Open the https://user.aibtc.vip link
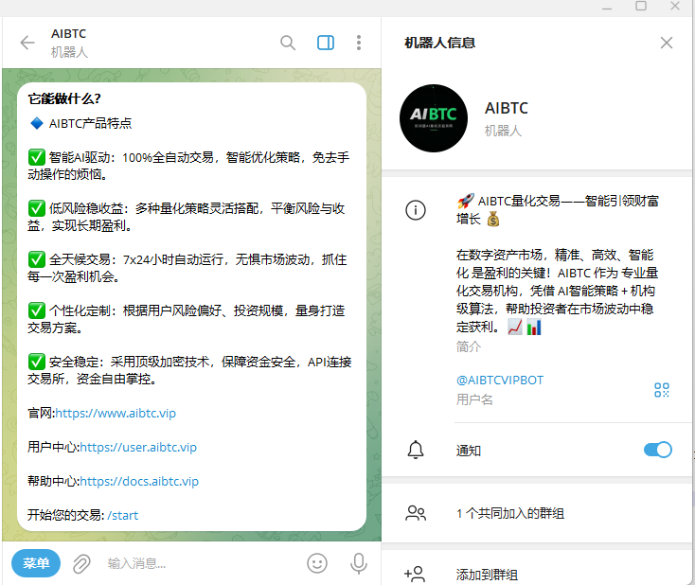The height and width of the screenshot is (585, 695). (138, 448)
